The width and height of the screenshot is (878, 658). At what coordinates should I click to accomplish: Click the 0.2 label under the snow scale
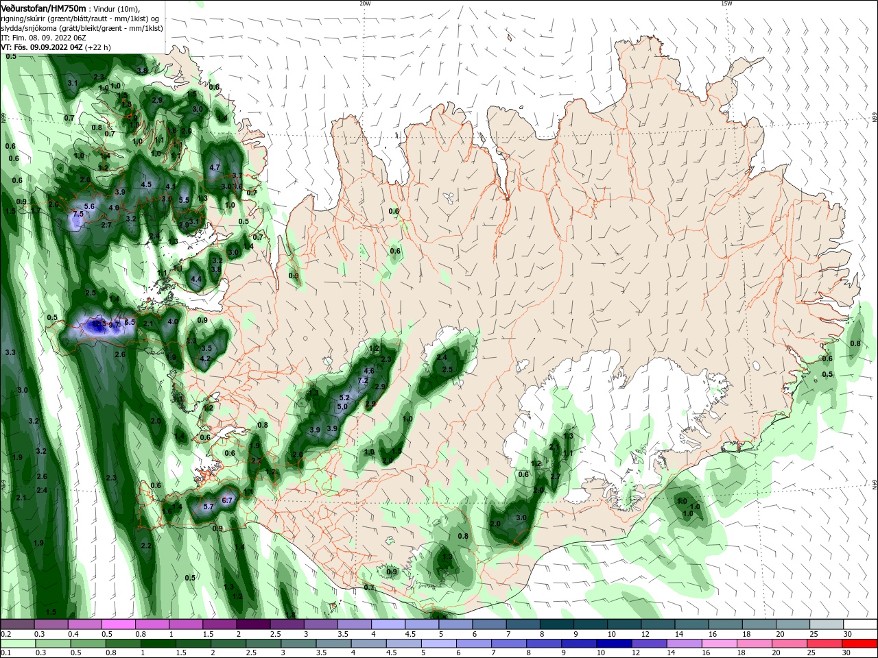5,634
